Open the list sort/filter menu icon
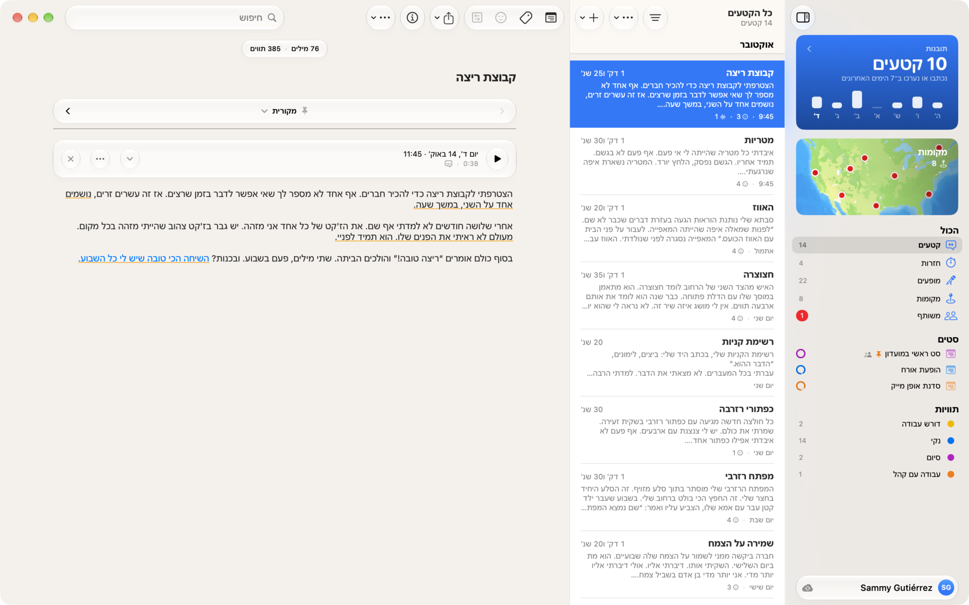 (655, 18)
